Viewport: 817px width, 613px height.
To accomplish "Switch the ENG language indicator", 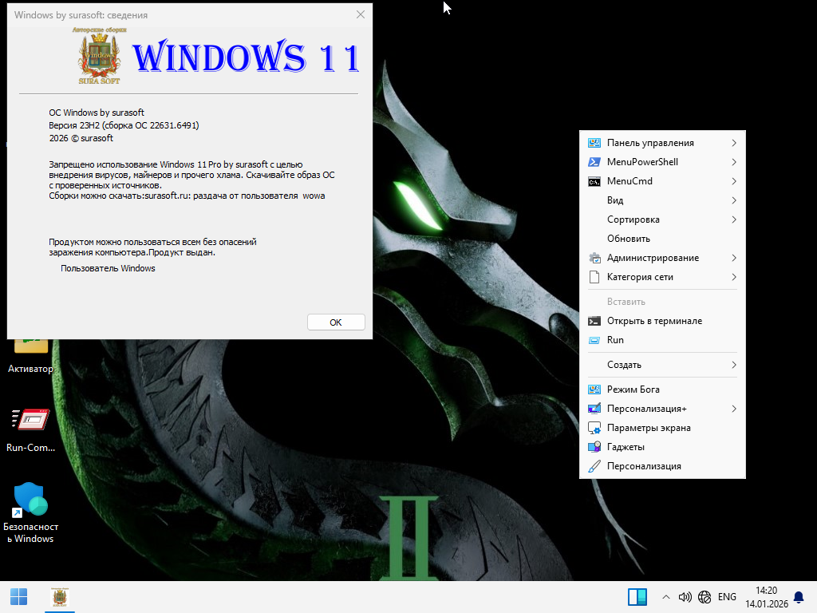I will pyautogui.click(x=727, y=597).
